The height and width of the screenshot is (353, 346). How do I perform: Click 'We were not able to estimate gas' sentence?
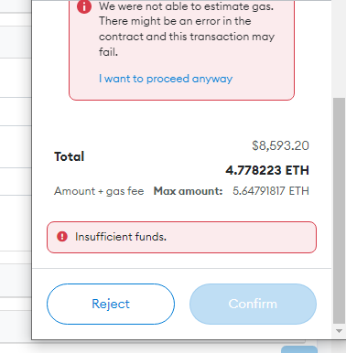pyautogui.click(x=186, y=6)
